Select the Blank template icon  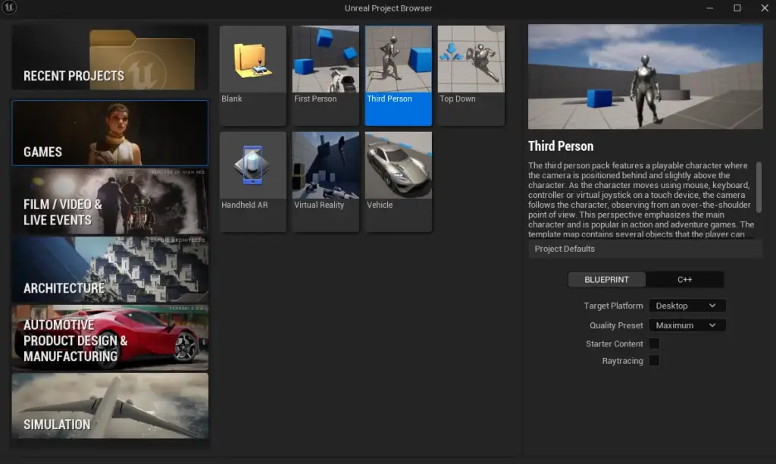click(x=253, y=59)
